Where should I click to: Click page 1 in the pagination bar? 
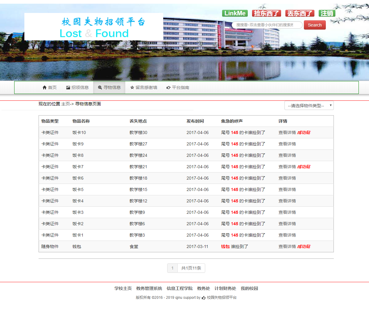pyautogui.click(x=172, y=268)
